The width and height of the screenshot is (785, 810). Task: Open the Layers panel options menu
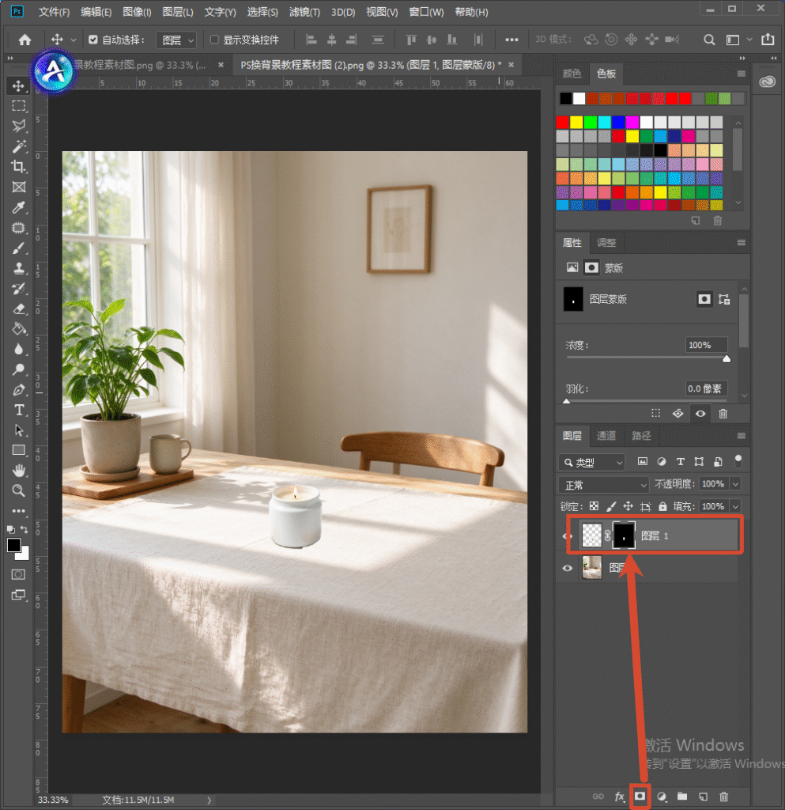coord(742,436)
